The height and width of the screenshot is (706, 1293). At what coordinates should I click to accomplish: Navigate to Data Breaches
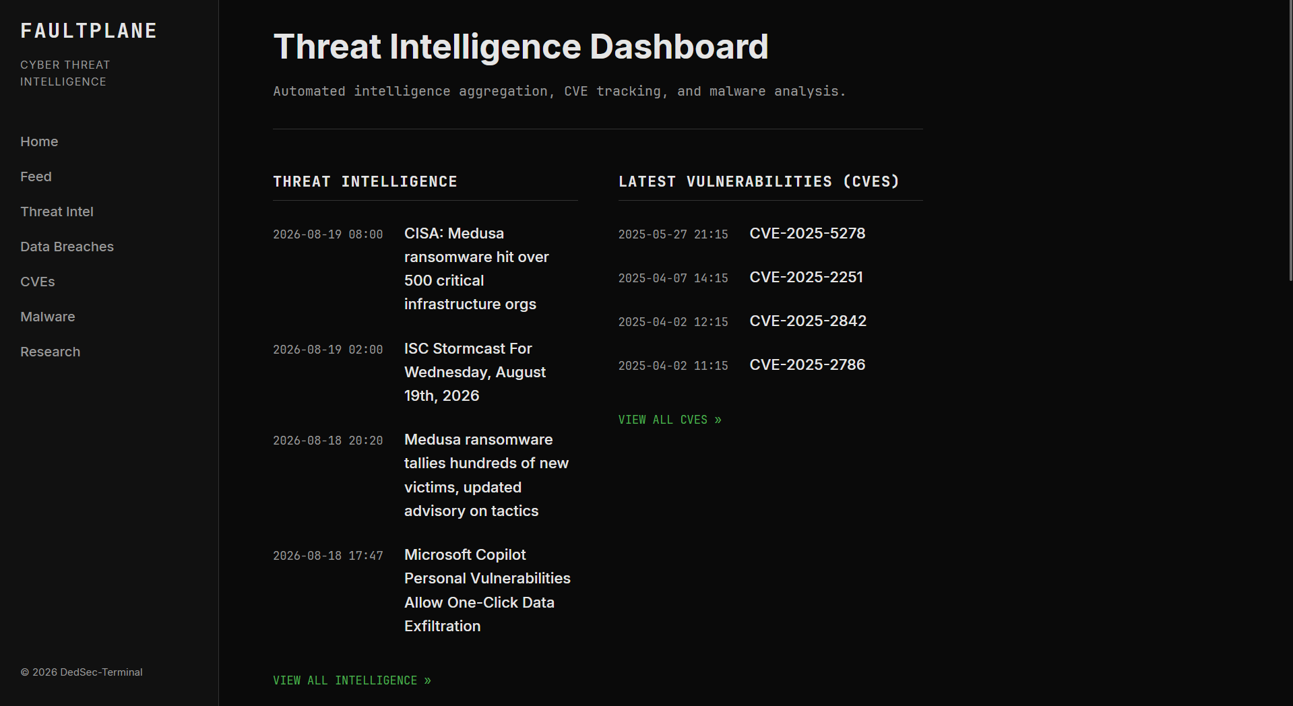pyautogui.click(x=67, y=247)
